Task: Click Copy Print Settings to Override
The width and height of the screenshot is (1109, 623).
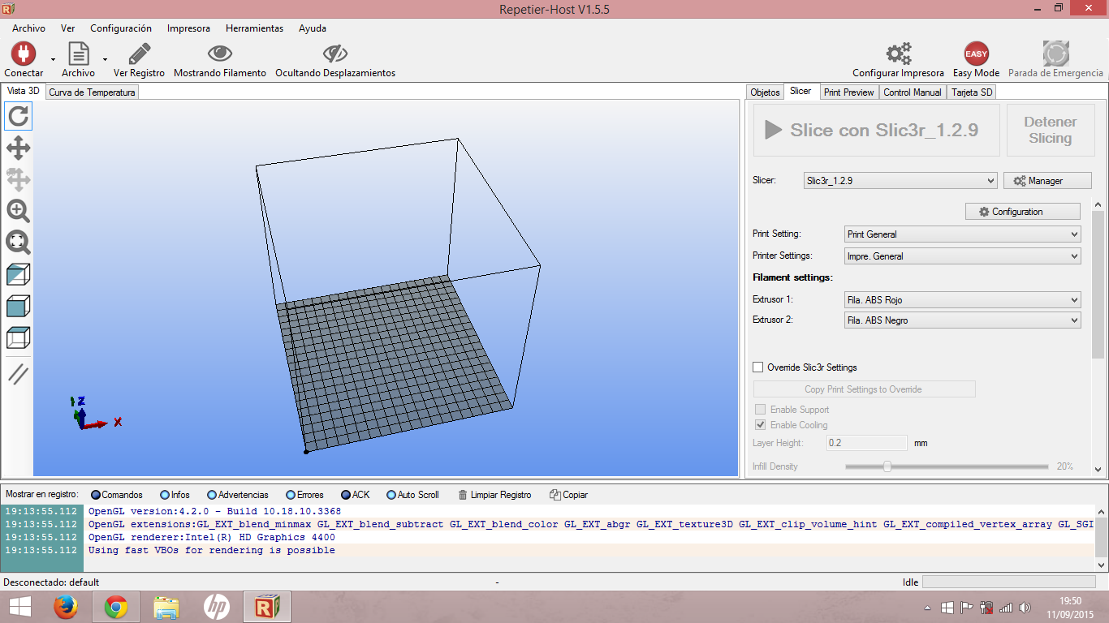Action: (864, 389)
